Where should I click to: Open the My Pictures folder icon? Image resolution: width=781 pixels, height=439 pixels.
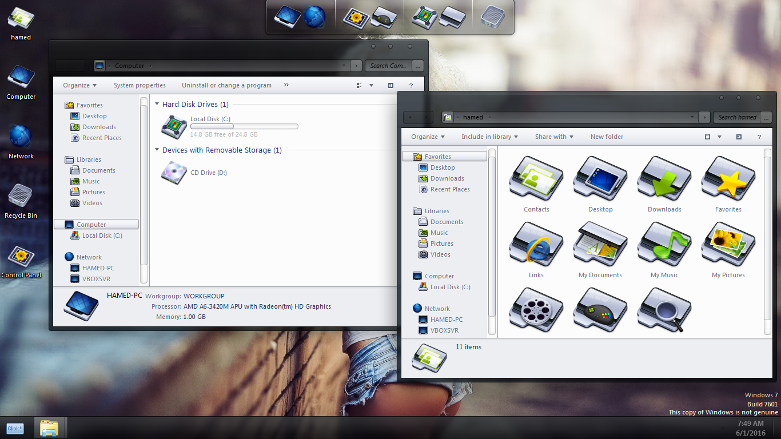[x=728, y=245]
